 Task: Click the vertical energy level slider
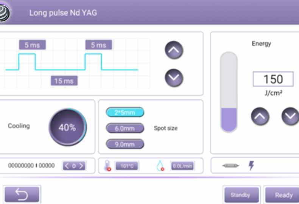(x=229, y=92)
